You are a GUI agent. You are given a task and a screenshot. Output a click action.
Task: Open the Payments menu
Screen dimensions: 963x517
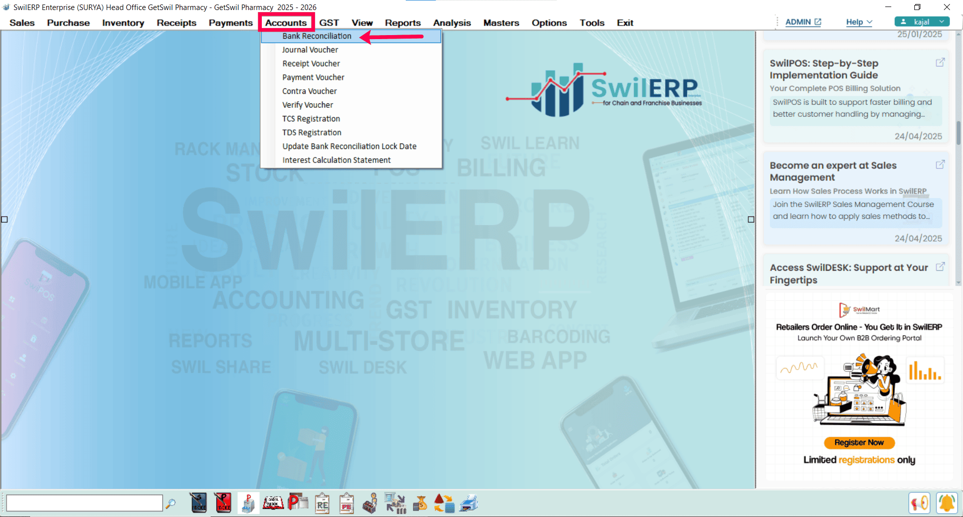(x=231, y=23)
